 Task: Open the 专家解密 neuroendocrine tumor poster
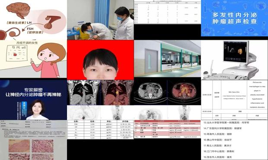pyautogui.click(x=33, y=100)
